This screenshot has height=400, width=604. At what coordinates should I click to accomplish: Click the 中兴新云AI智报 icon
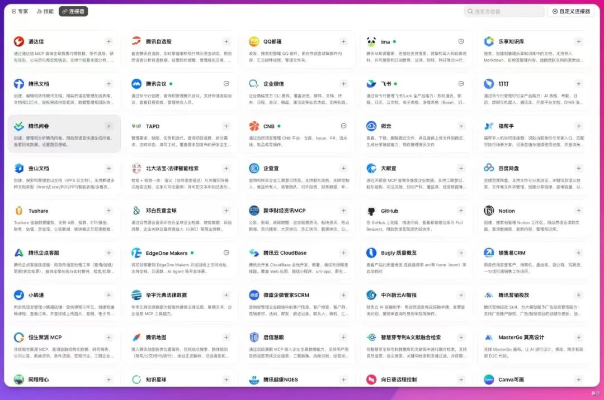coord(371,295)
